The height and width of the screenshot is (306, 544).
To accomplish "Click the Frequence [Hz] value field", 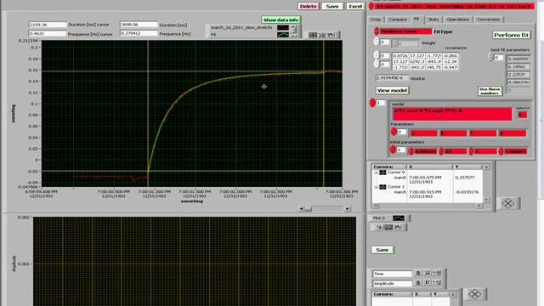I will [x=139, y=33].
